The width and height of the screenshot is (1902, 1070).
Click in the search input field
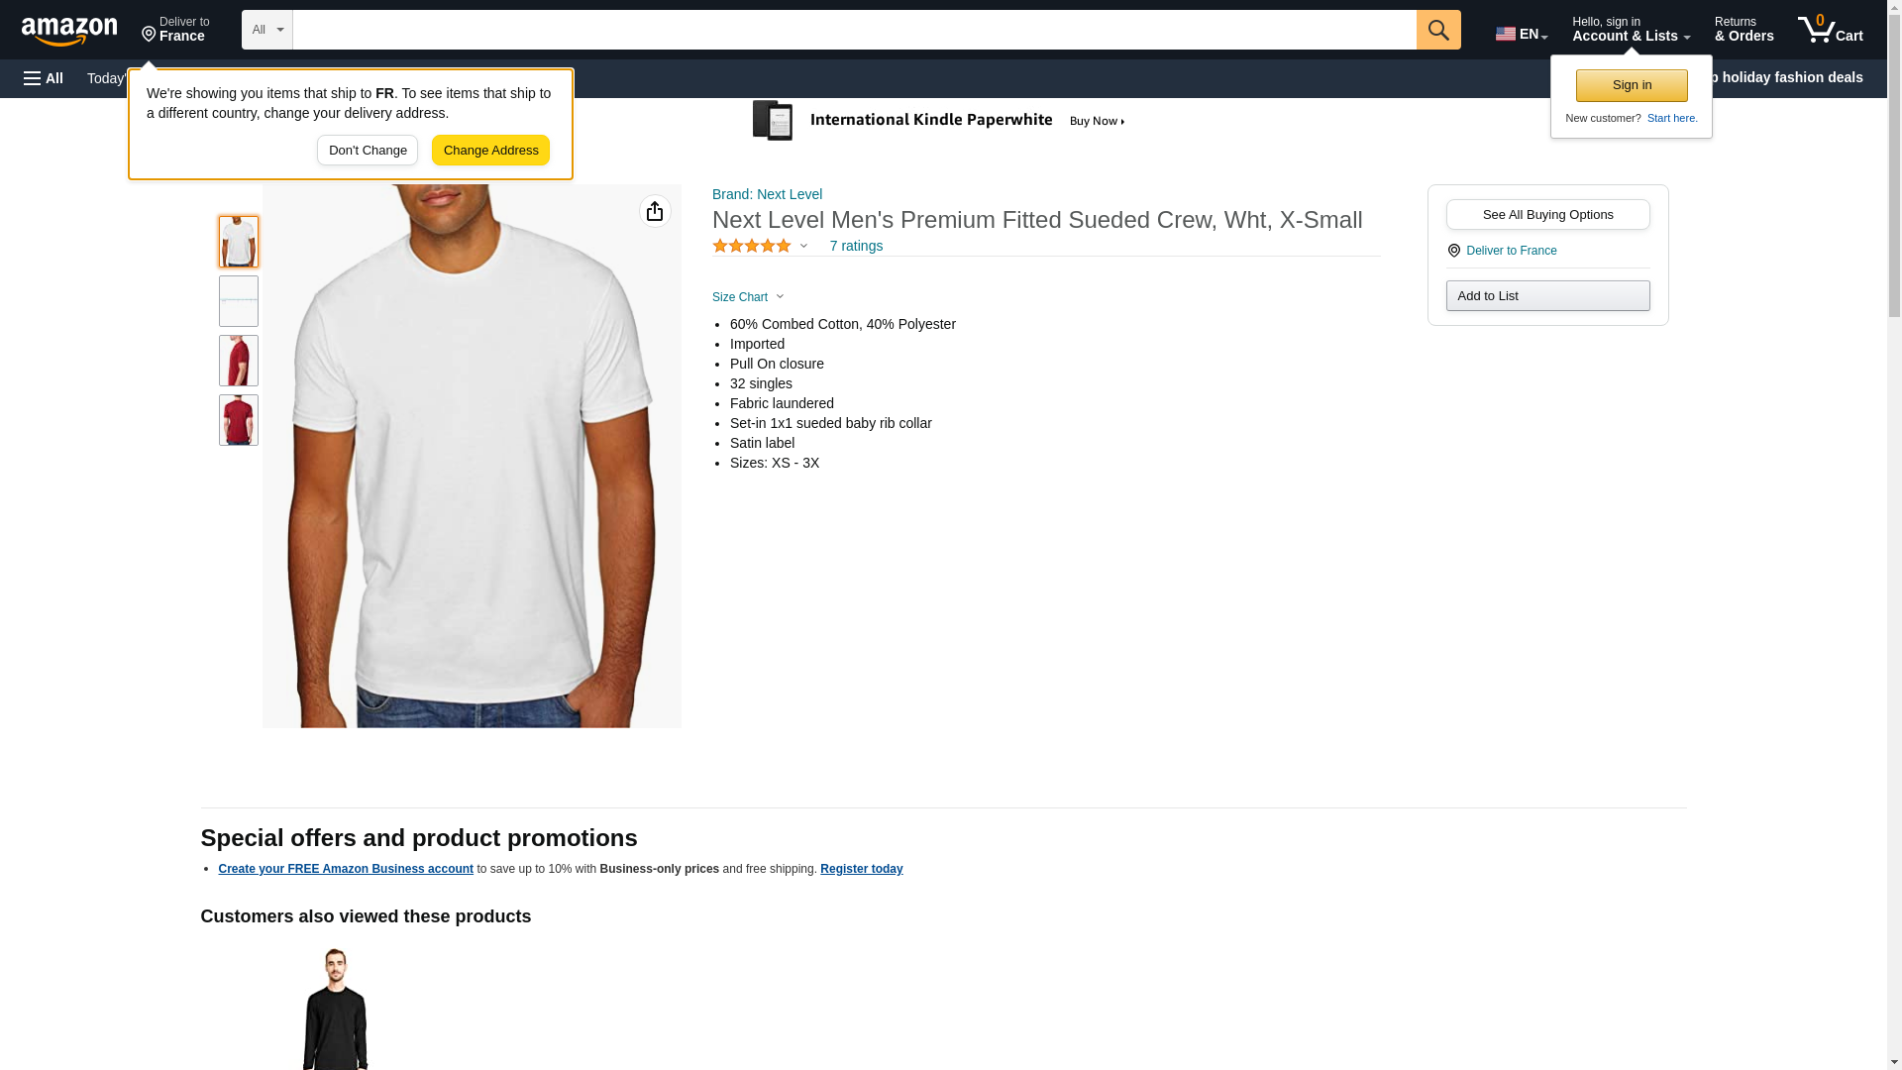[x=854, y=30]
